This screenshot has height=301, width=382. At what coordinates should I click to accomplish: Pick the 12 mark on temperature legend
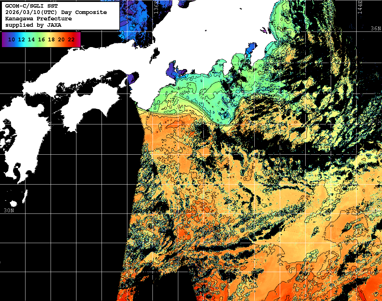click(x=22, y=40)
